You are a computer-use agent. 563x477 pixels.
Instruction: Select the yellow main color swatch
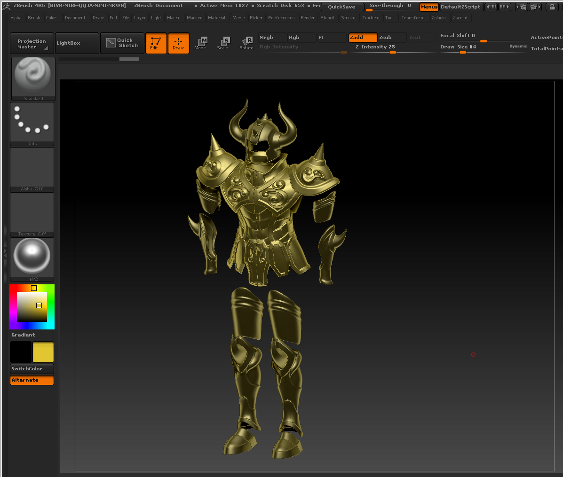[x=43, y=352]
